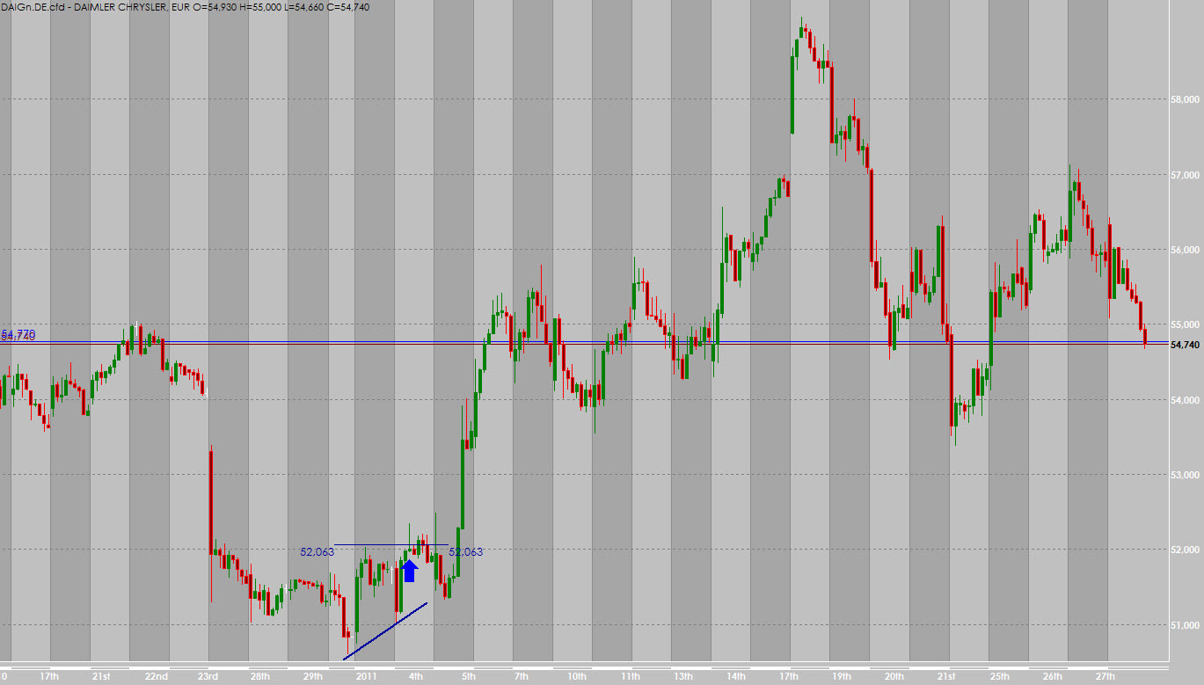Image resolution: width=1204 pixels, height=685 pixels.
Task: Click the 51,000 price axis label
Action: coord(1187,625)
